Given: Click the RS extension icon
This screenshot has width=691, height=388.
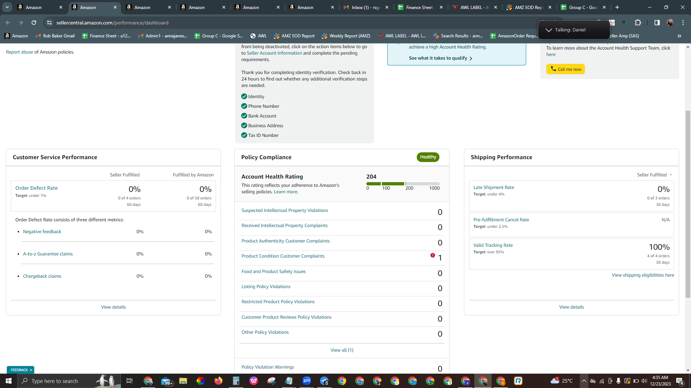Looking at the screenshot, I should click(x=625, y=23).
